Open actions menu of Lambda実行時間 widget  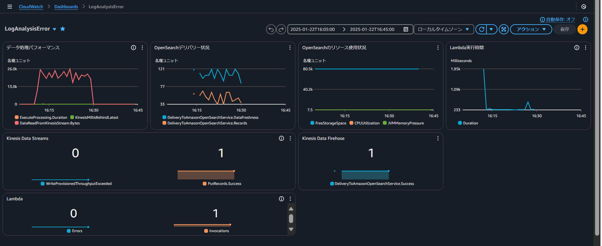pyautogui.click(x=586, y=48)
